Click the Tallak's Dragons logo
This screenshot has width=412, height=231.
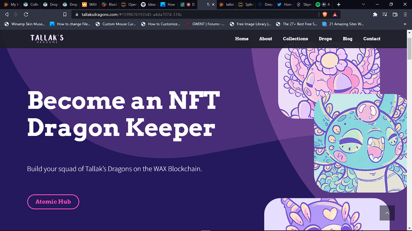(47, 39)
